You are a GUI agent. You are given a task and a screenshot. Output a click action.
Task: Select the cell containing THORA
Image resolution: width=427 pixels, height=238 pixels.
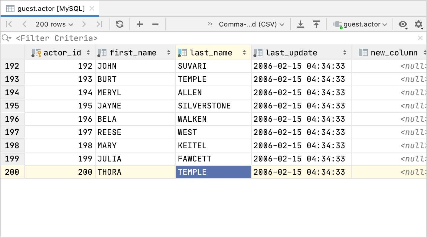pos(135,172)
